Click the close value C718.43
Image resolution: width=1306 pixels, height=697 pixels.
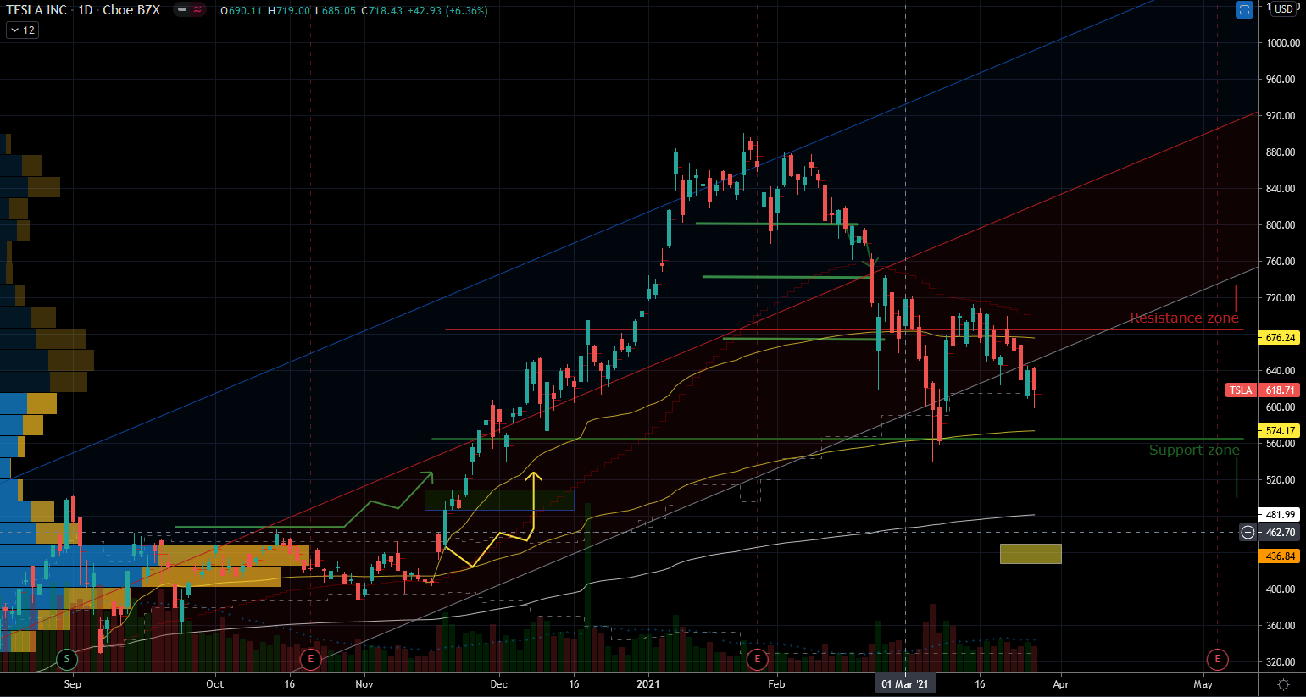[x=382, y=11]
